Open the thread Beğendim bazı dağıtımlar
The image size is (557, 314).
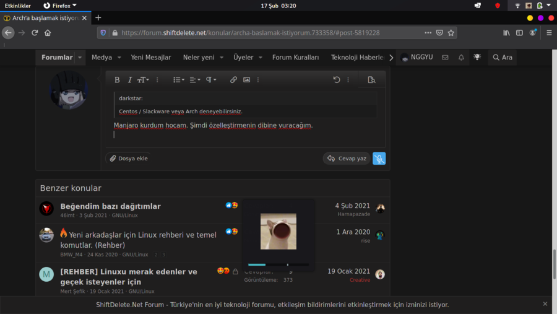[111, 206]
